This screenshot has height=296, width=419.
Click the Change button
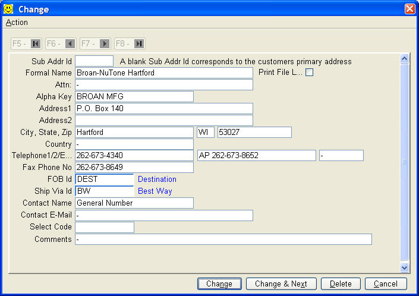[x=219, y=284]
